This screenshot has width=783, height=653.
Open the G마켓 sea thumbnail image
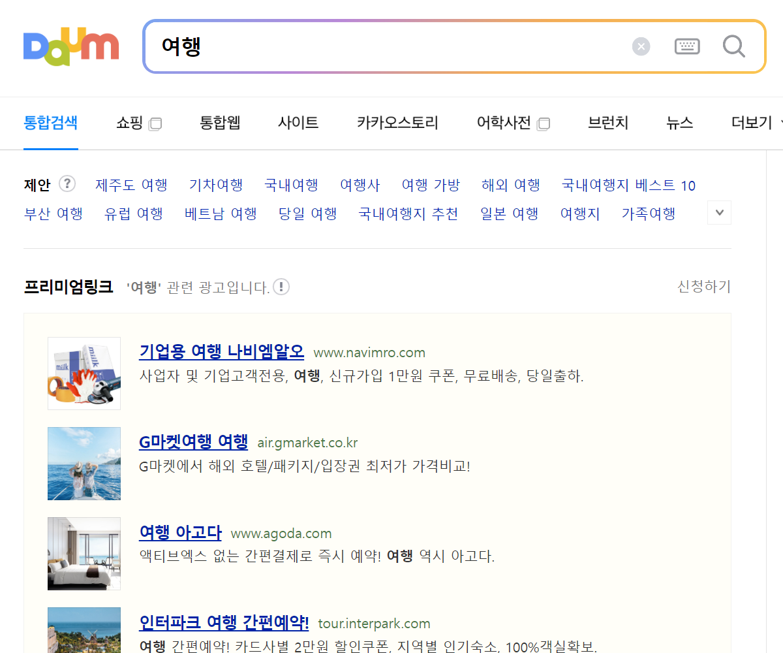click(84, 464)
